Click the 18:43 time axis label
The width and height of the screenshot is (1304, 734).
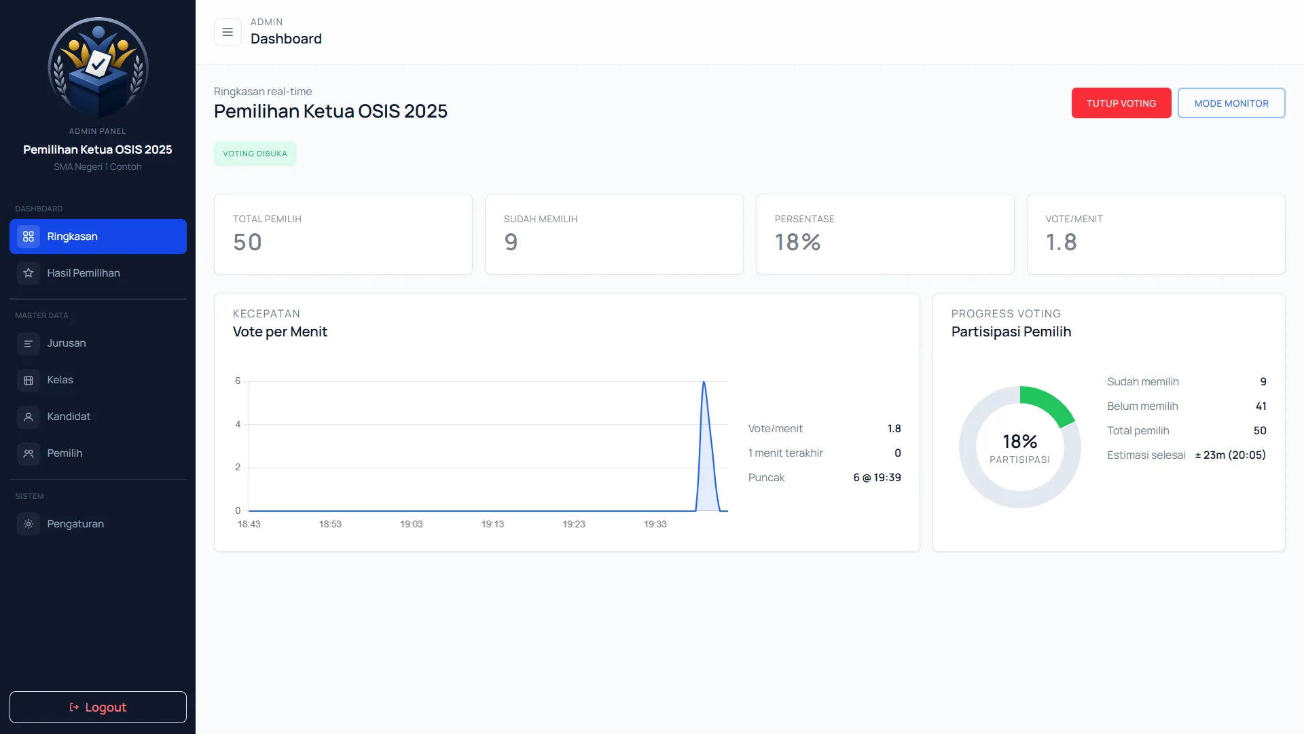pos(249,525)
